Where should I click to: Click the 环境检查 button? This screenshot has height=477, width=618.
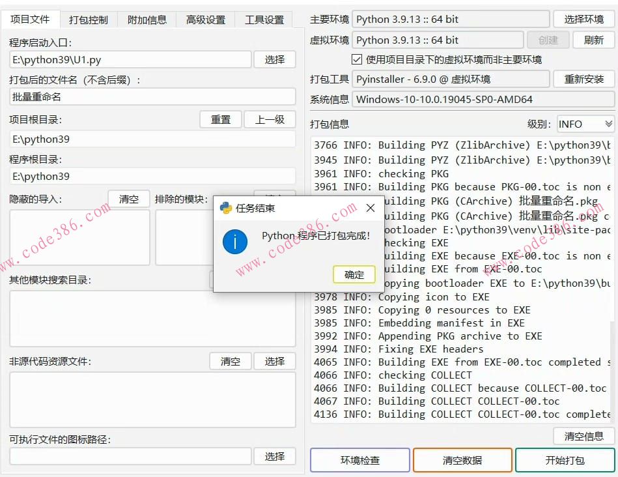[x=360, y=460]
